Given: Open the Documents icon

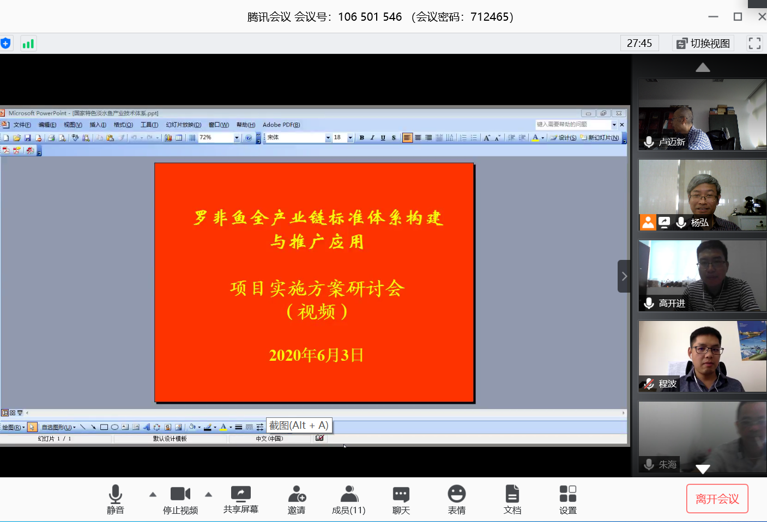Looking at the screenshot, I should (512, 499).
